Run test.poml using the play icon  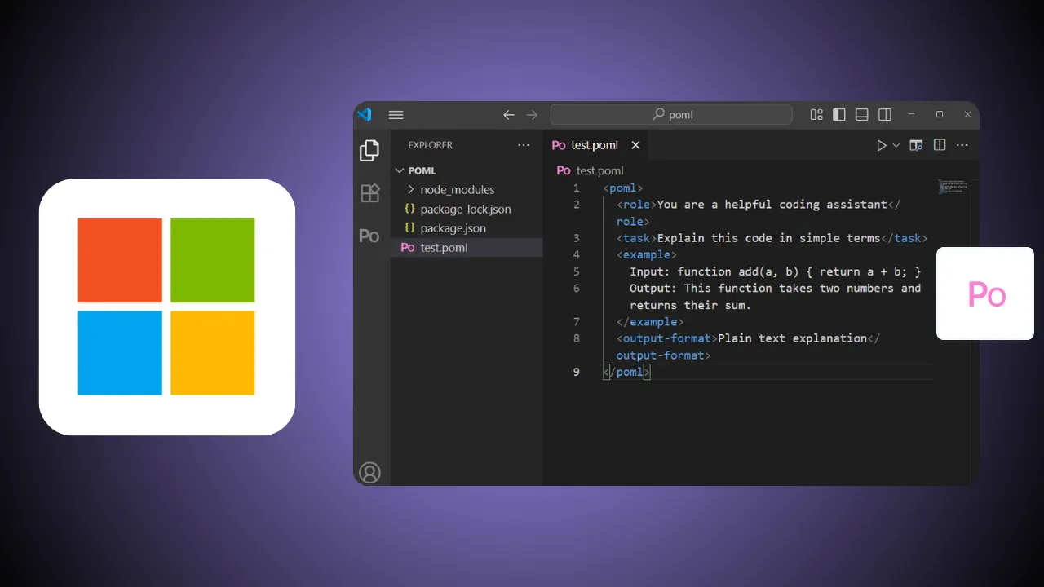(x=881, y=145)
